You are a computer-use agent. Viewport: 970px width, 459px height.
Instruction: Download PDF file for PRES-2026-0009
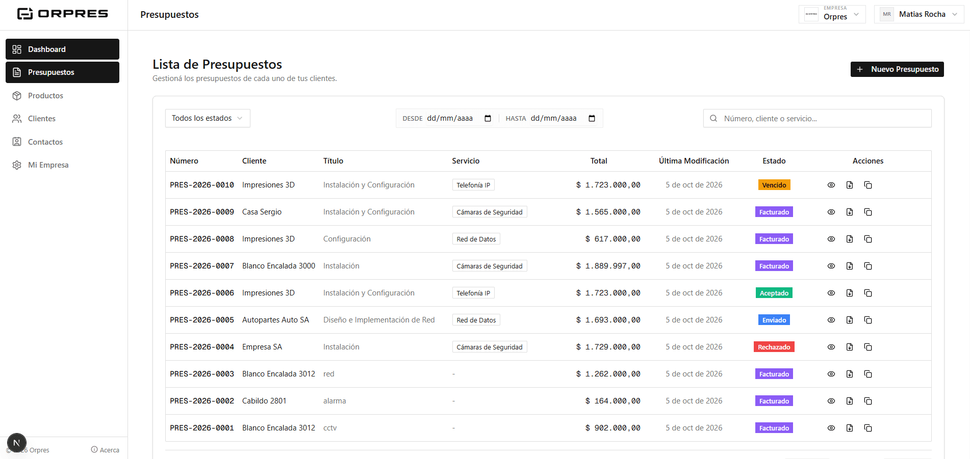pos(849,212)
